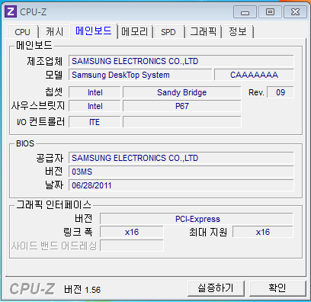Close the CPU-Z window
This screenshot has width=311, height=302.
tap(295, 12)
